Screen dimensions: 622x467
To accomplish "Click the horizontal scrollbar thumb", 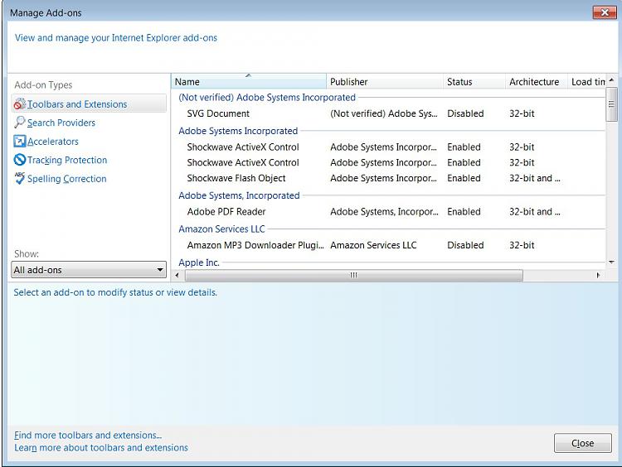I will tap(354, 275).
